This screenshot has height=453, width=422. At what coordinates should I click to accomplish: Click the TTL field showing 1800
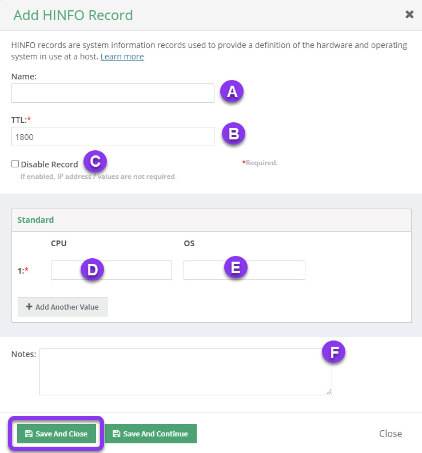pos(113,137)
